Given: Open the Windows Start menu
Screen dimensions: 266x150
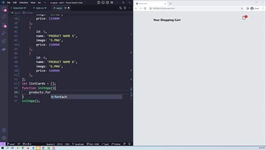Looking at the screenshot, I should tap(2, 148).
